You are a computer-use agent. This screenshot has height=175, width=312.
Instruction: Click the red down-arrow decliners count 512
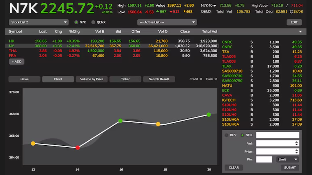coord(174,12)
